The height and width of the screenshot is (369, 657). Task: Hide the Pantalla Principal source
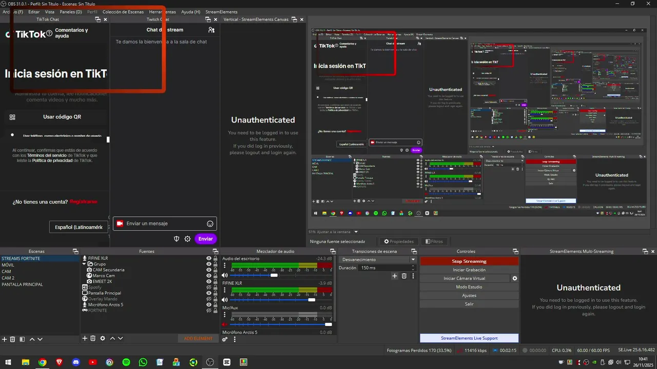click(x=209, y=293)
